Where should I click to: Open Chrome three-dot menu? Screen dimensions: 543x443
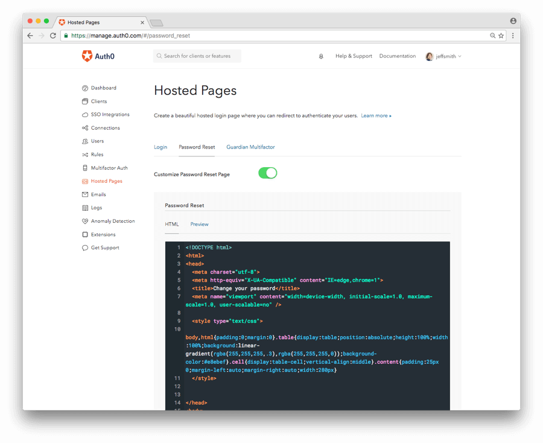pyautogui.click(x=513, y=36)
